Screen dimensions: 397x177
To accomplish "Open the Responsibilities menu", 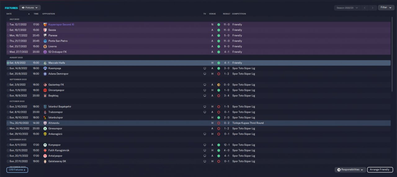I will pos(350,170).
